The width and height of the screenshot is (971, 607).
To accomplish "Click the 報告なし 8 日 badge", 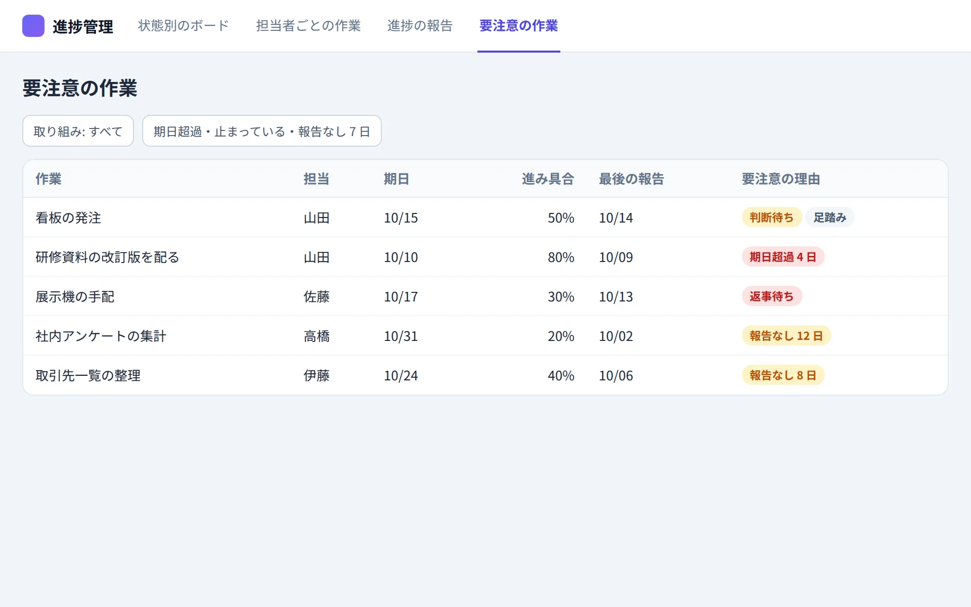I will (783, 375).
